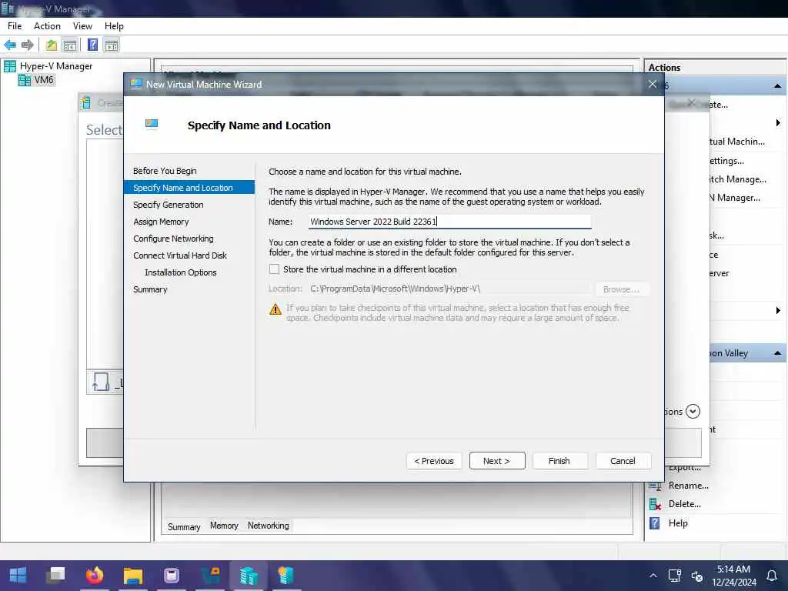Switch to the Summary tab in details pane
The height and width of the screenshot is (591, 788).
click(184, 526)
